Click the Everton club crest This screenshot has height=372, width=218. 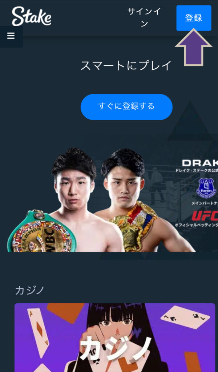pyautogui.click(x=206, y=188)
